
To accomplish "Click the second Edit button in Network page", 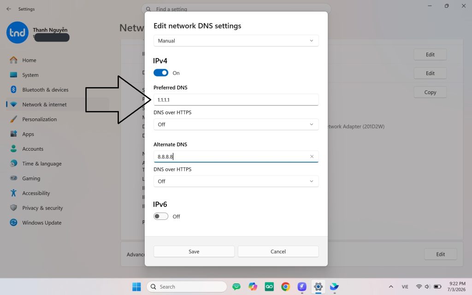I will click(x=430, y=73).
